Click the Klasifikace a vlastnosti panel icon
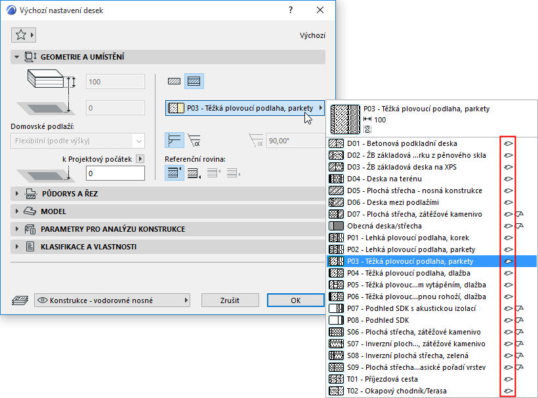This screenshot has height=398, width=538. (30, 247)
